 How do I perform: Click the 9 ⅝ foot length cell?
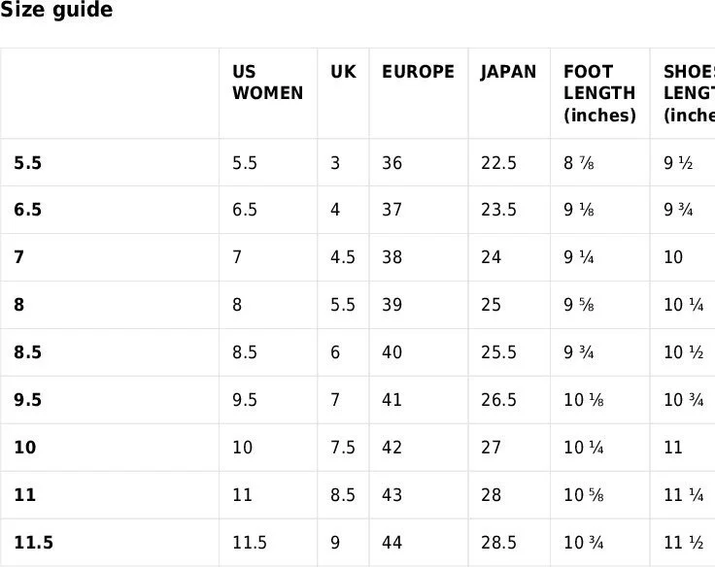579,305
